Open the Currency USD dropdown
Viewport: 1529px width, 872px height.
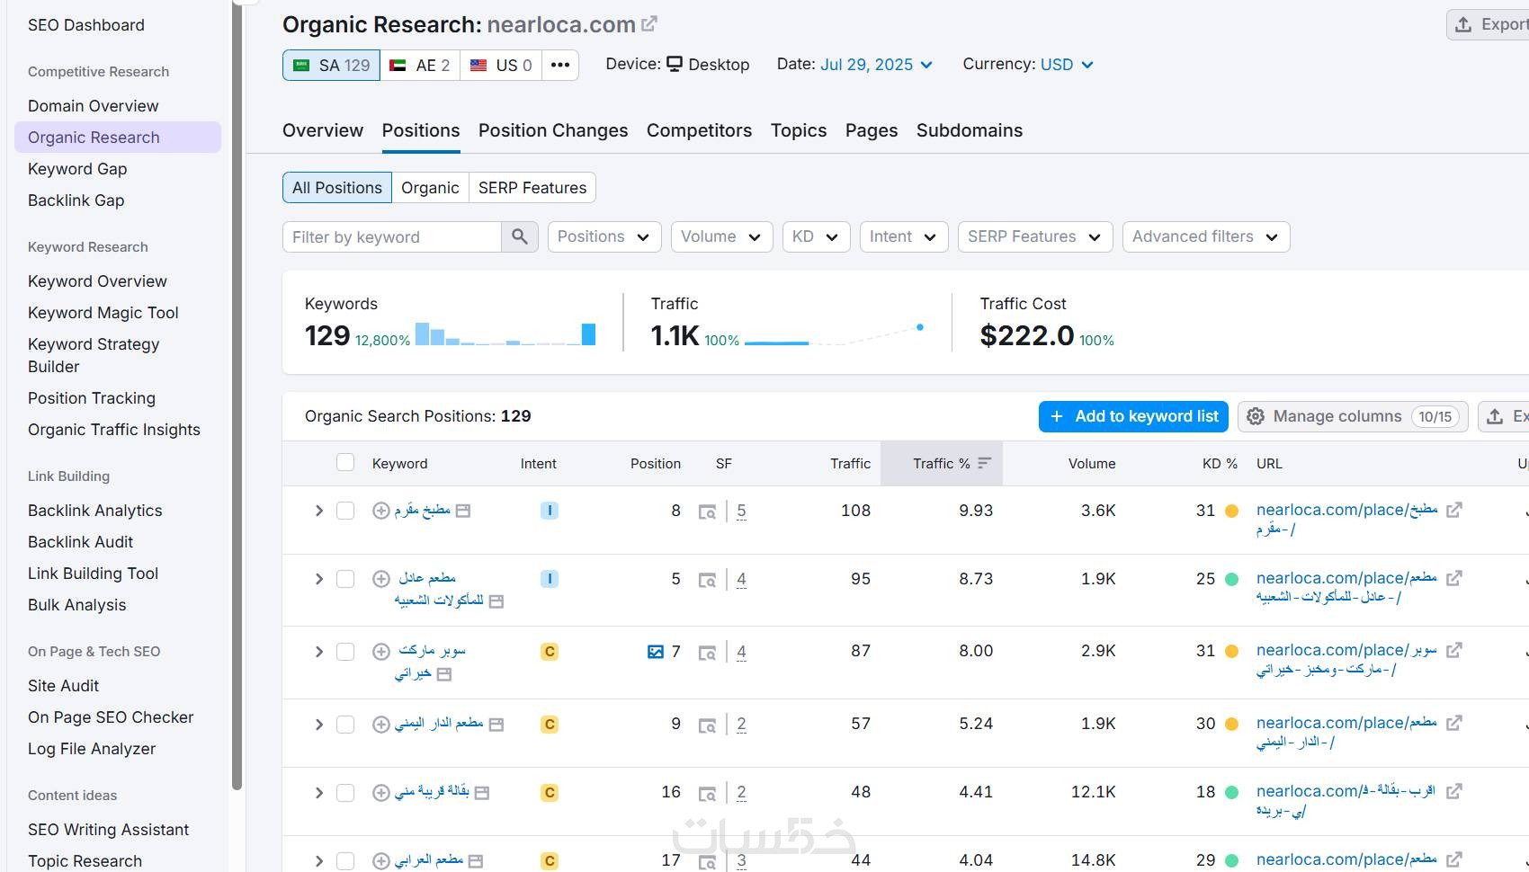[x=1067, y=65]
